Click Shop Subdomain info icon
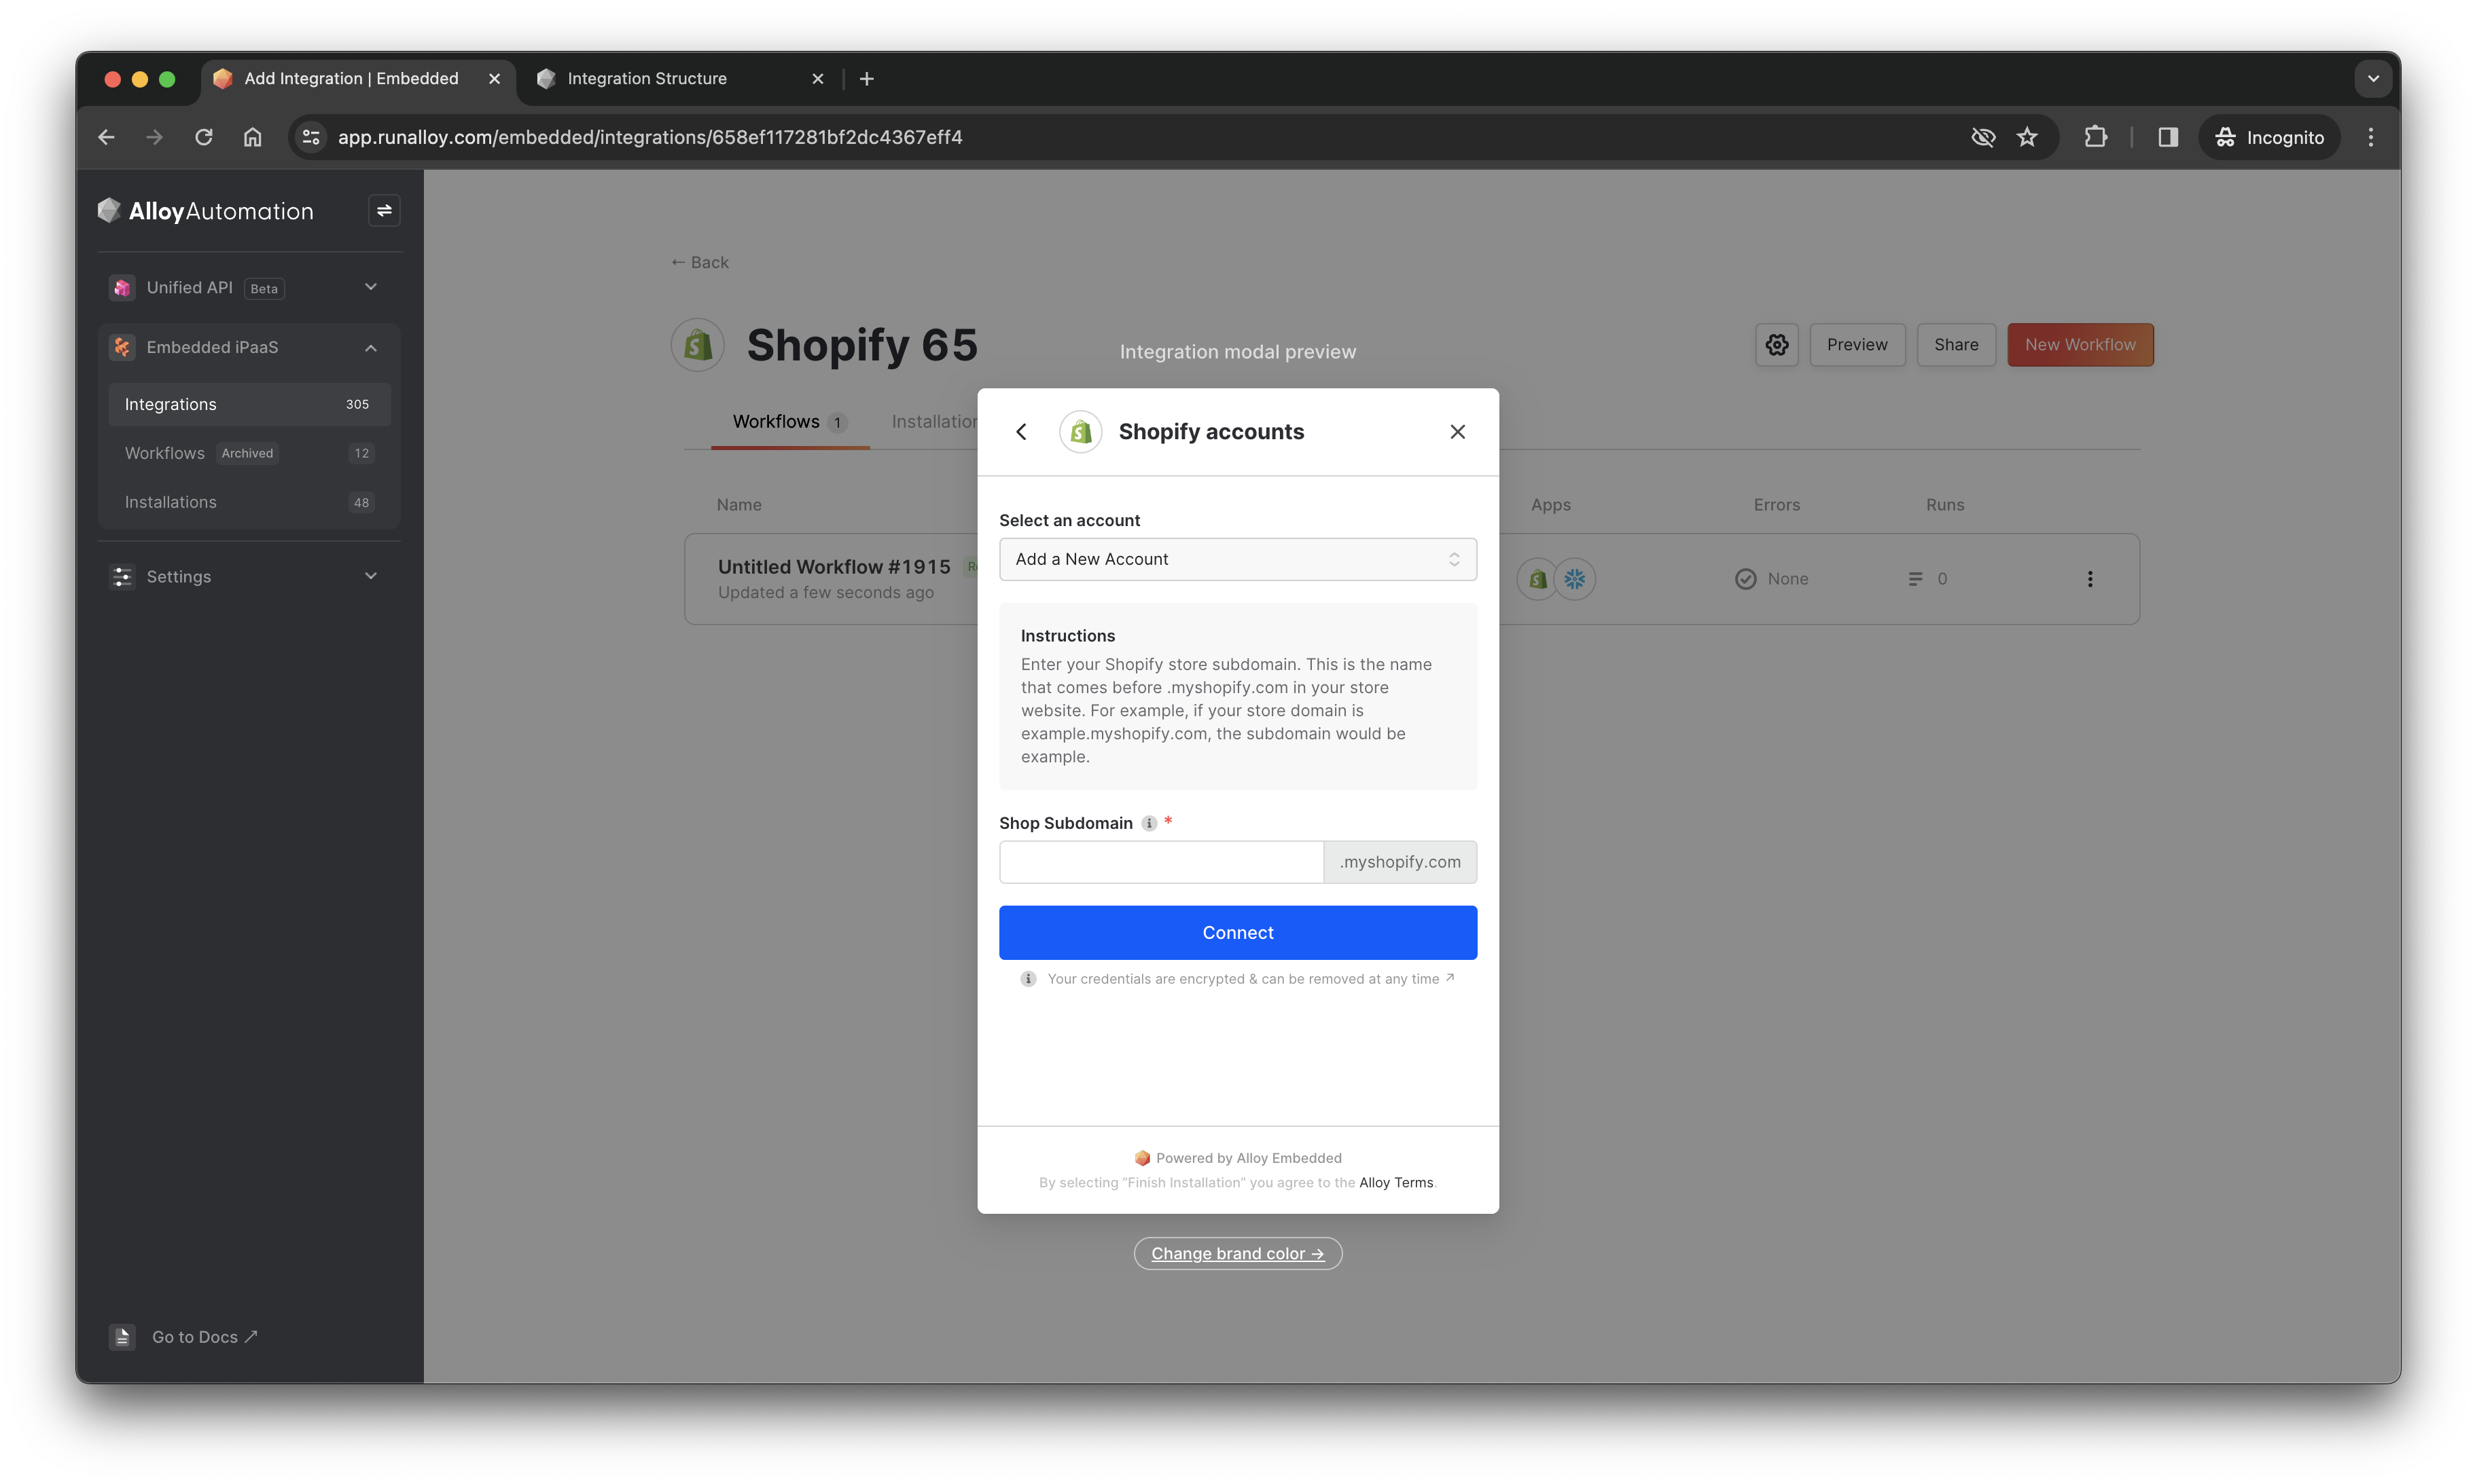 pyautogui.click(x=1149, y=823)
